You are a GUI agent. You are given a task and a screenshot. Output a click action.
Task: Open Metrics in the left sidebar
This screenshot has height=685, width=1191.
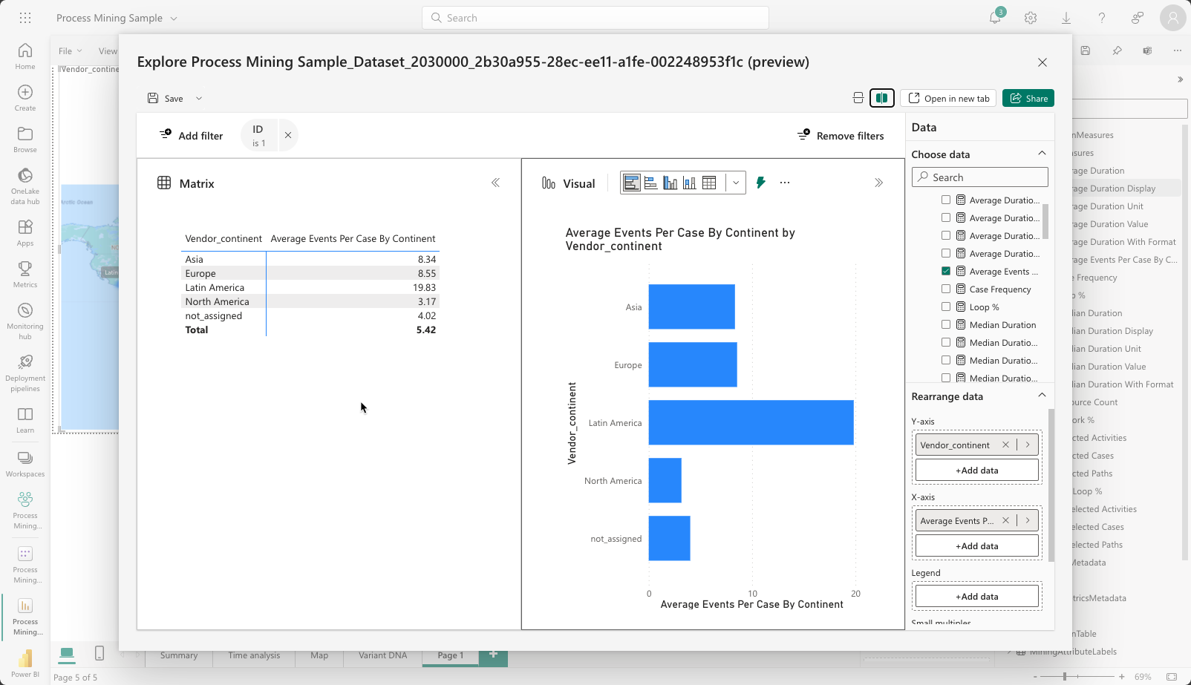(25, 274)
